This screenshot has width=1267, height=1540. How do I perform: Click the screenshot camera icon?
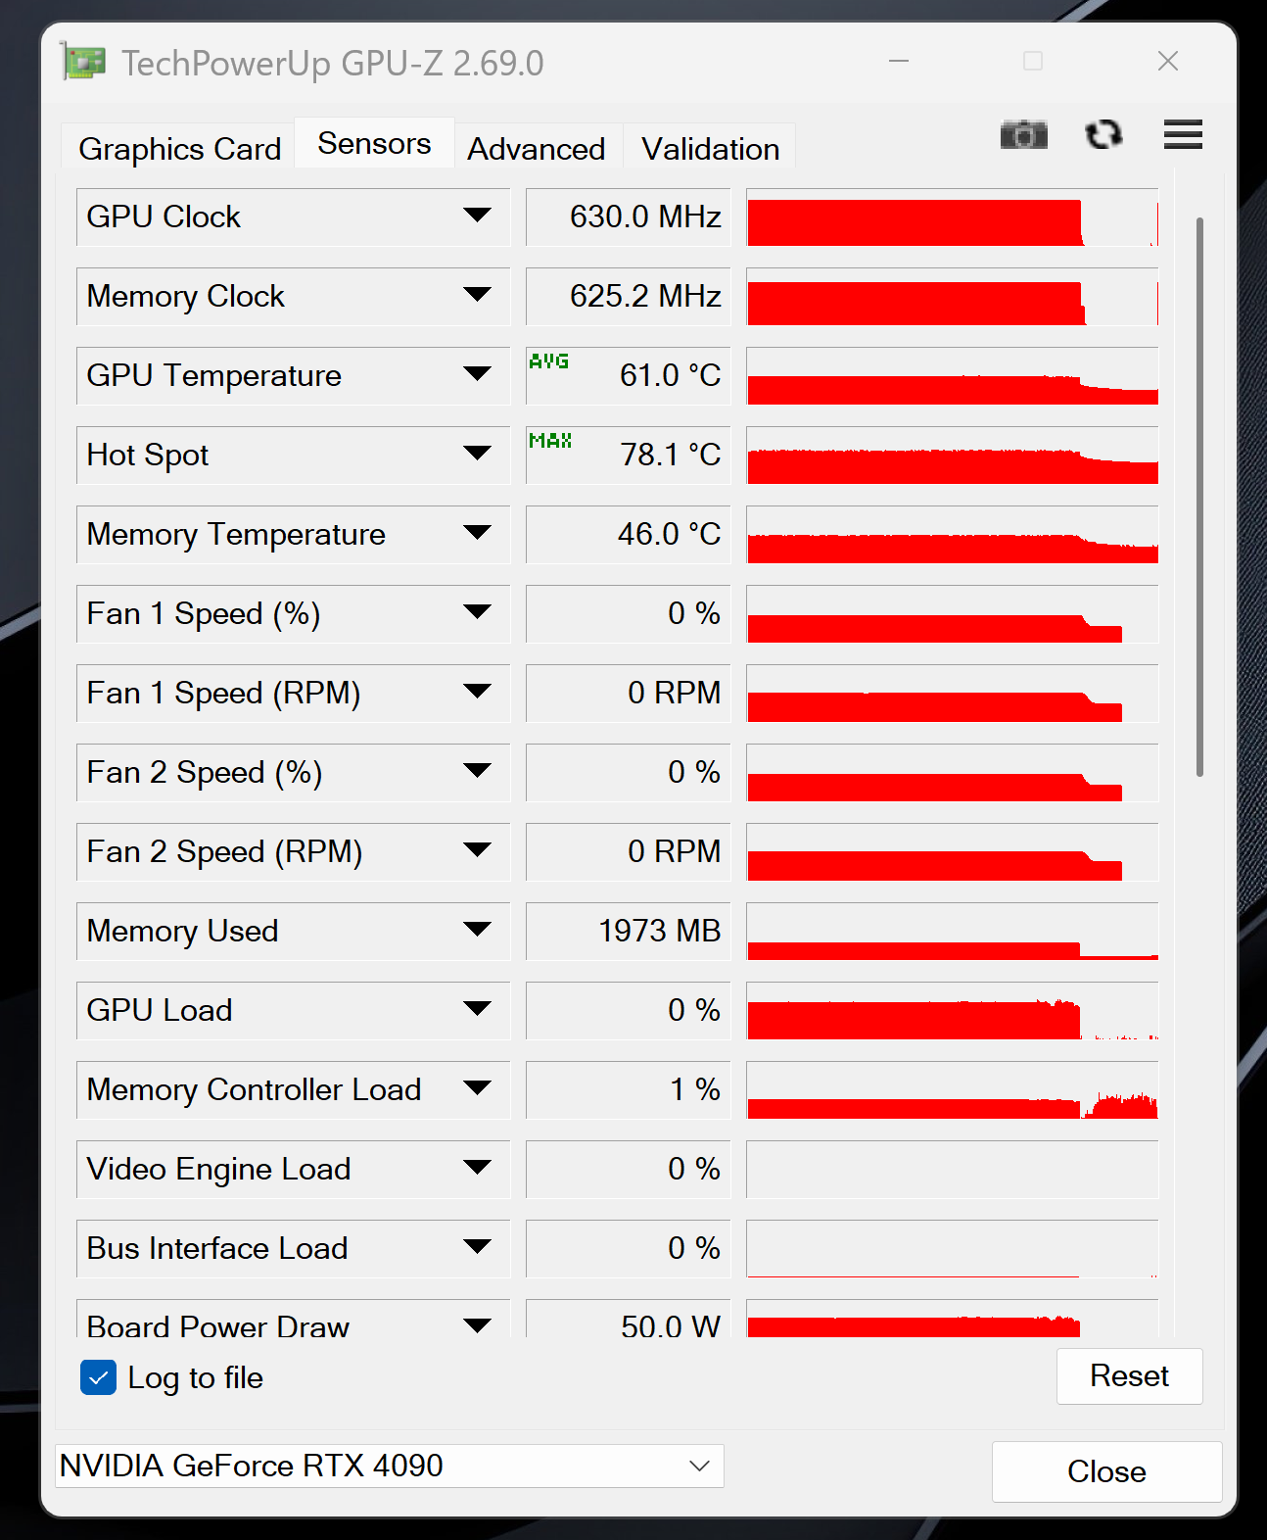point(1023,134)
